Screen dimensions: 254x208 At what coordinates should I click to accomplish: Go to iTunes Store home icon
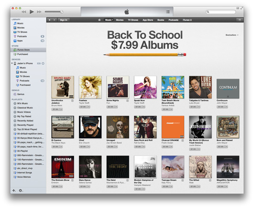[99, 20]
